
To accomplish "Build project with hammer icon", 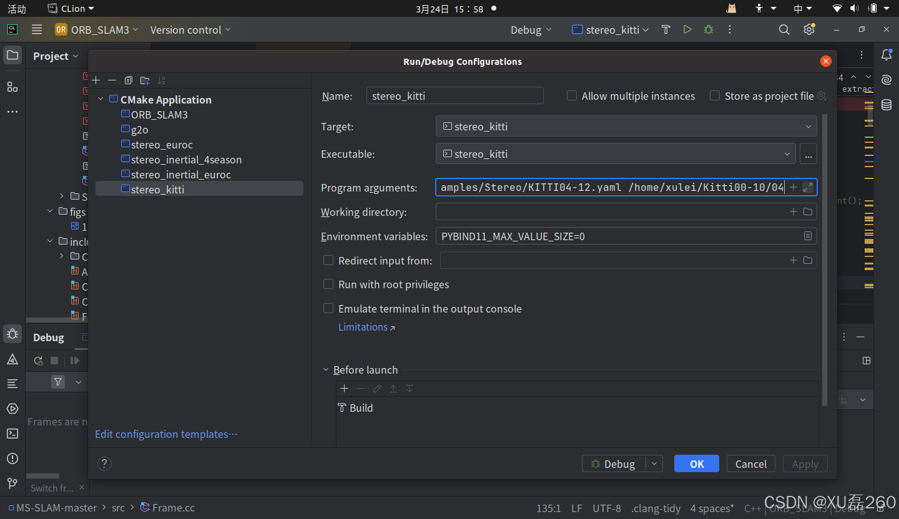I will (666, 29).
